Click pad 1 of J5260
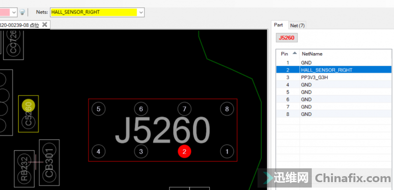This screenshot has width=394, height=190. pyautogui.click(x=227, y=152)
